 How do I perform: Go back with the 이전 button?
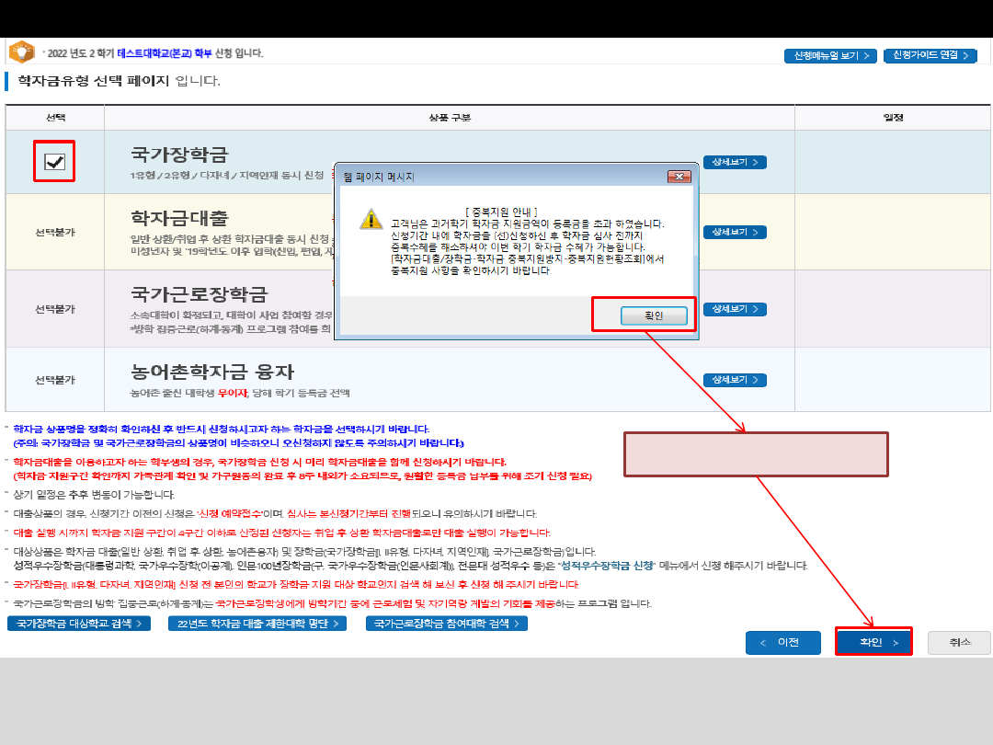click(x=782, y=642)
